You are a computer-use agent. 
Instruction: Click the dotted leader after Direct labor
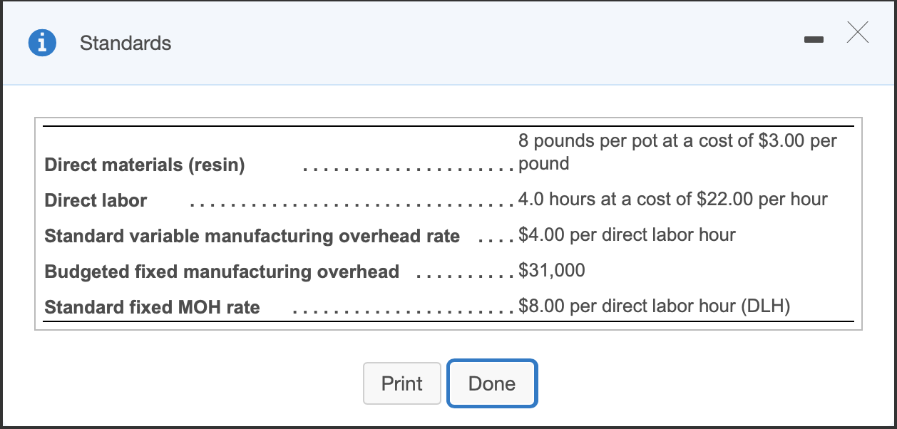[351, 205]
